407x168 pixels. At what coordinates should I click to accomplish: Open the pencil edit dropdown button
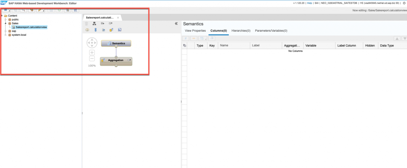point(41,10)
